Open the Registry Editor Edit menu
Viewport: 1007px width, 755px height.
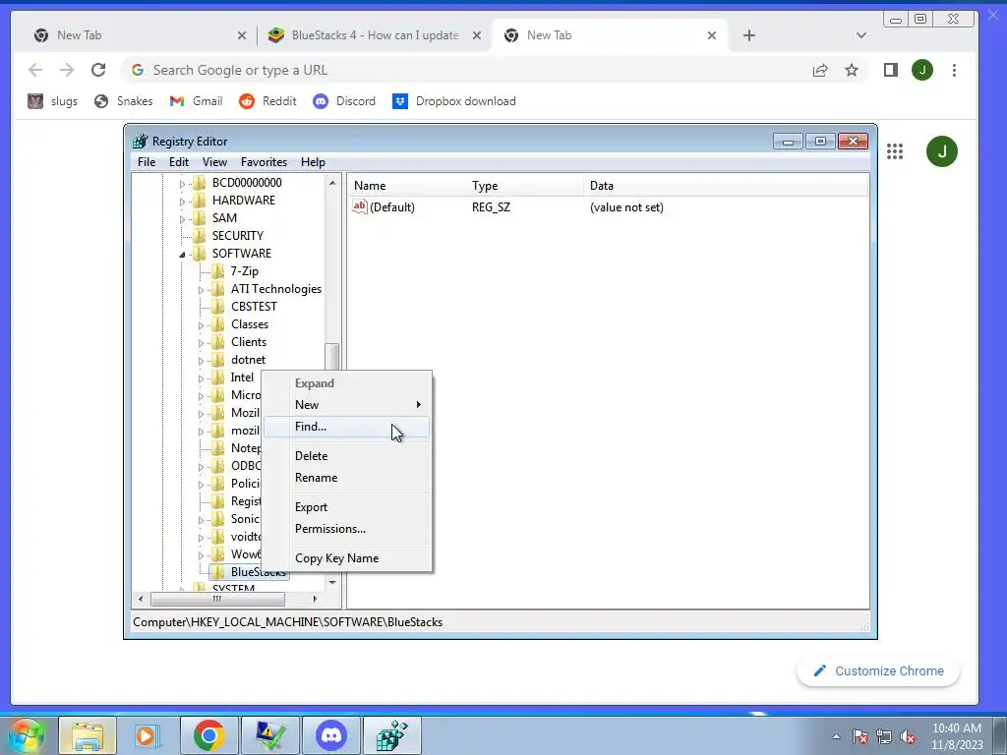(179, 162)
